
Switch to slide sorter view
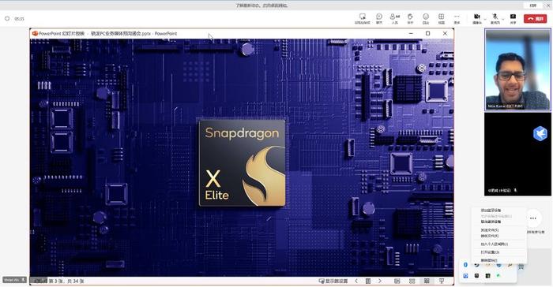412,281
